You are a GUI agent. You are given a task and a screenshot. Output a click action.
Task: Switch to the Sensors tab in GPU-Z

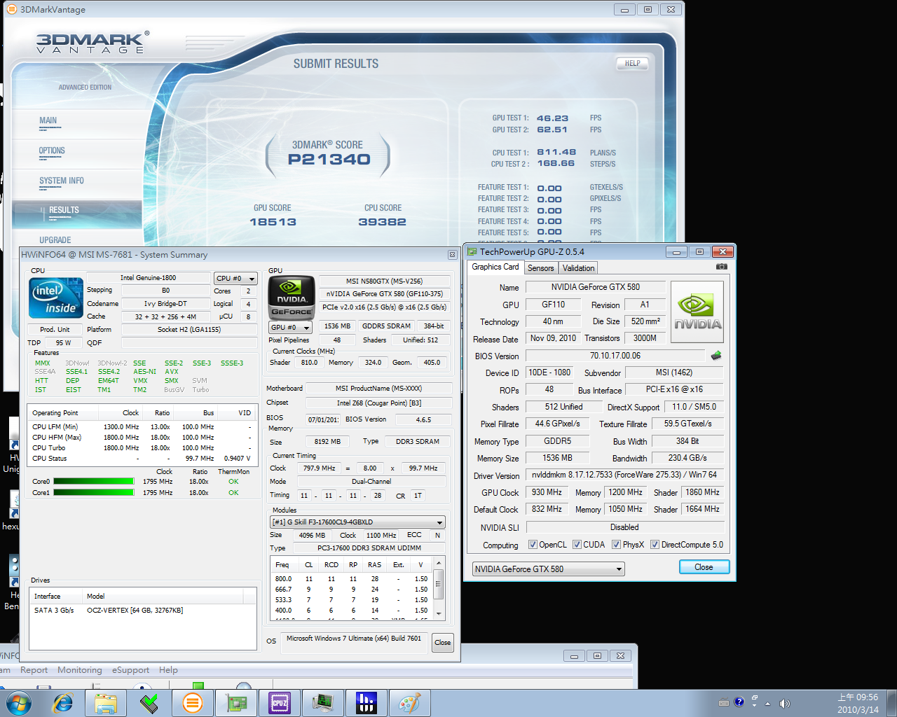pyautogui.click(x=540, y=268)
